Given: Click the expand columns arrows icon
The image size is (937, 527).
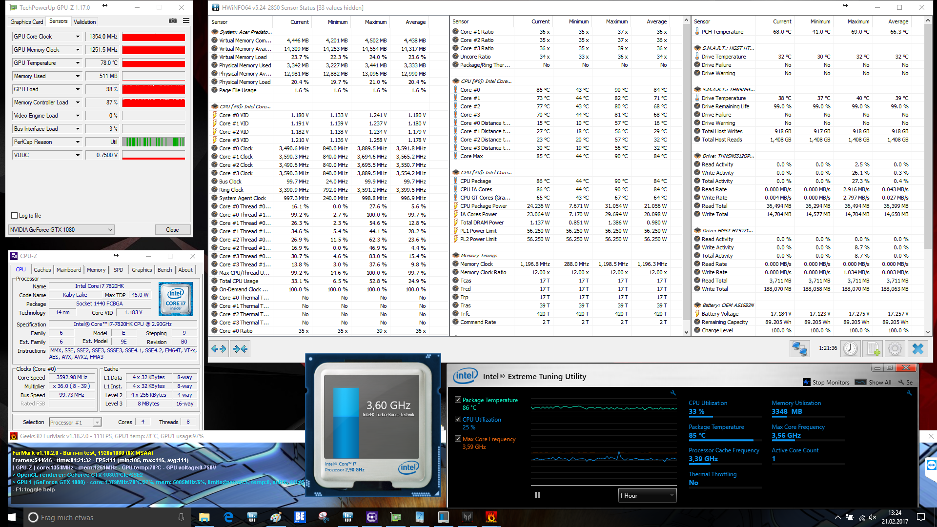Looking at the screenshot, I should click(219, 348).
